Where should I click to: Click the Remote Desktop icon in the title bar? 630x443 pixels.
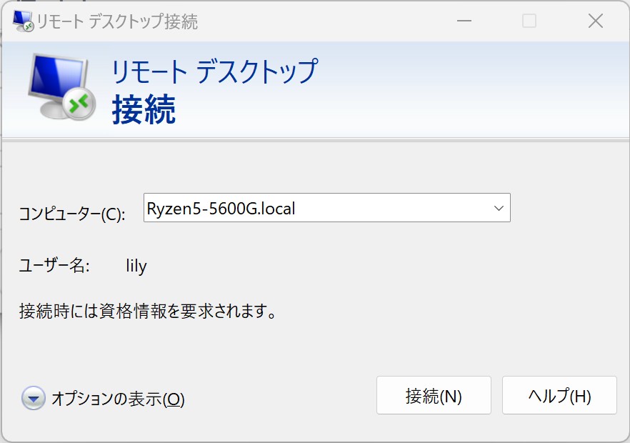(x=23, y=21)
